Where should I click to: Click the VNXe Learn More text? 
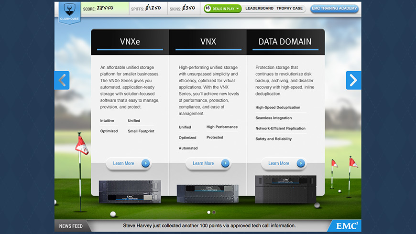pos(124,163)
